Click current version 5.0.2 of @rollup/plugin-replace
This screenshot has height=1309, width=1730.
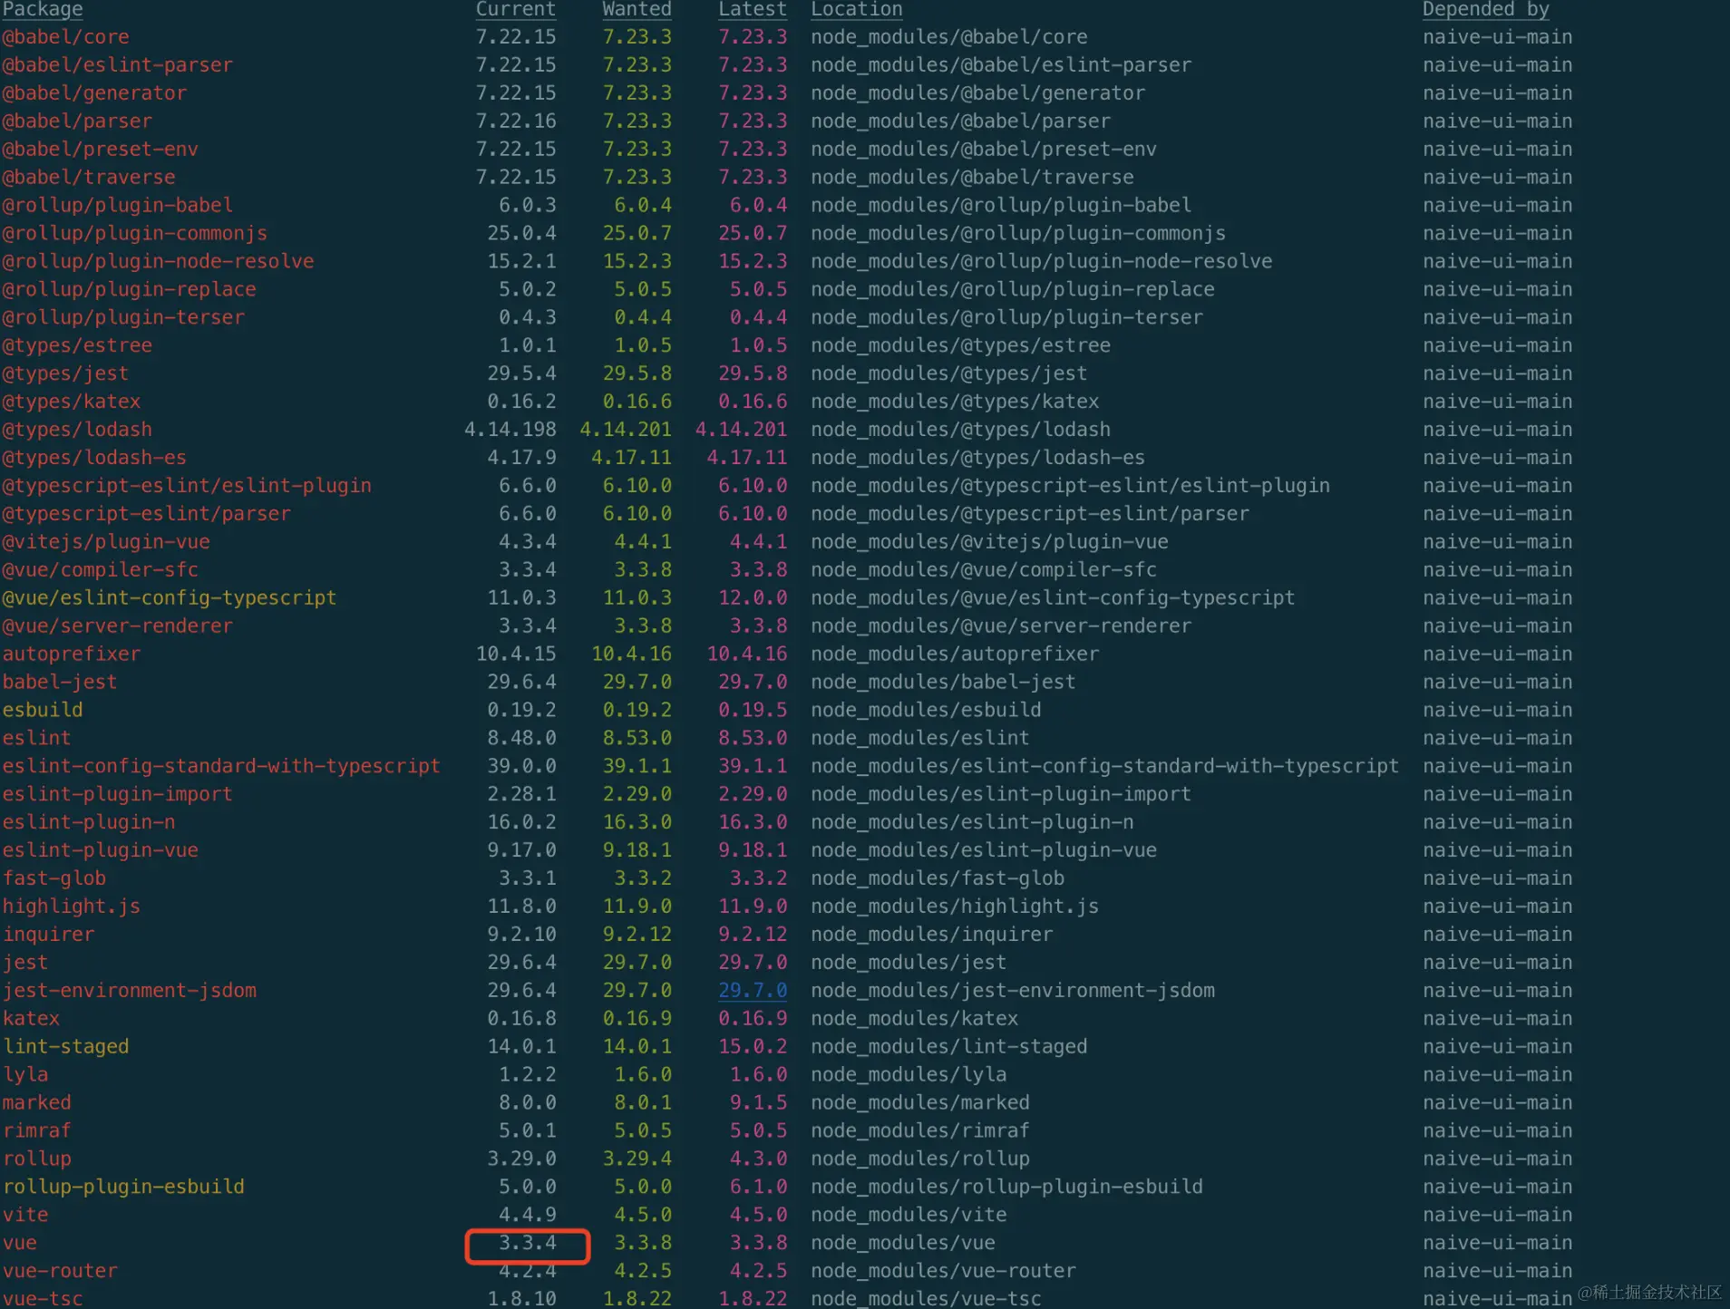pos(528,290)
